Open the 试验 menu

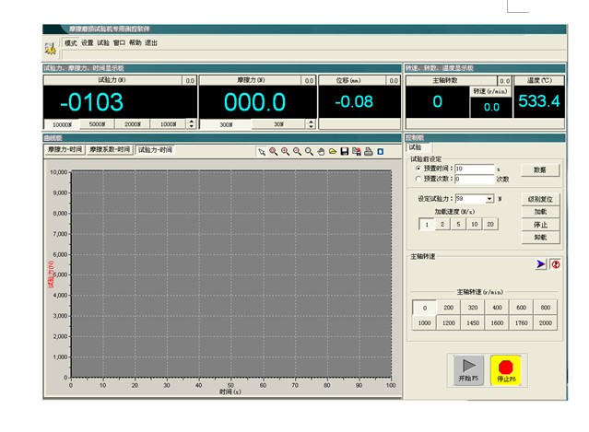tap(103, 42)
